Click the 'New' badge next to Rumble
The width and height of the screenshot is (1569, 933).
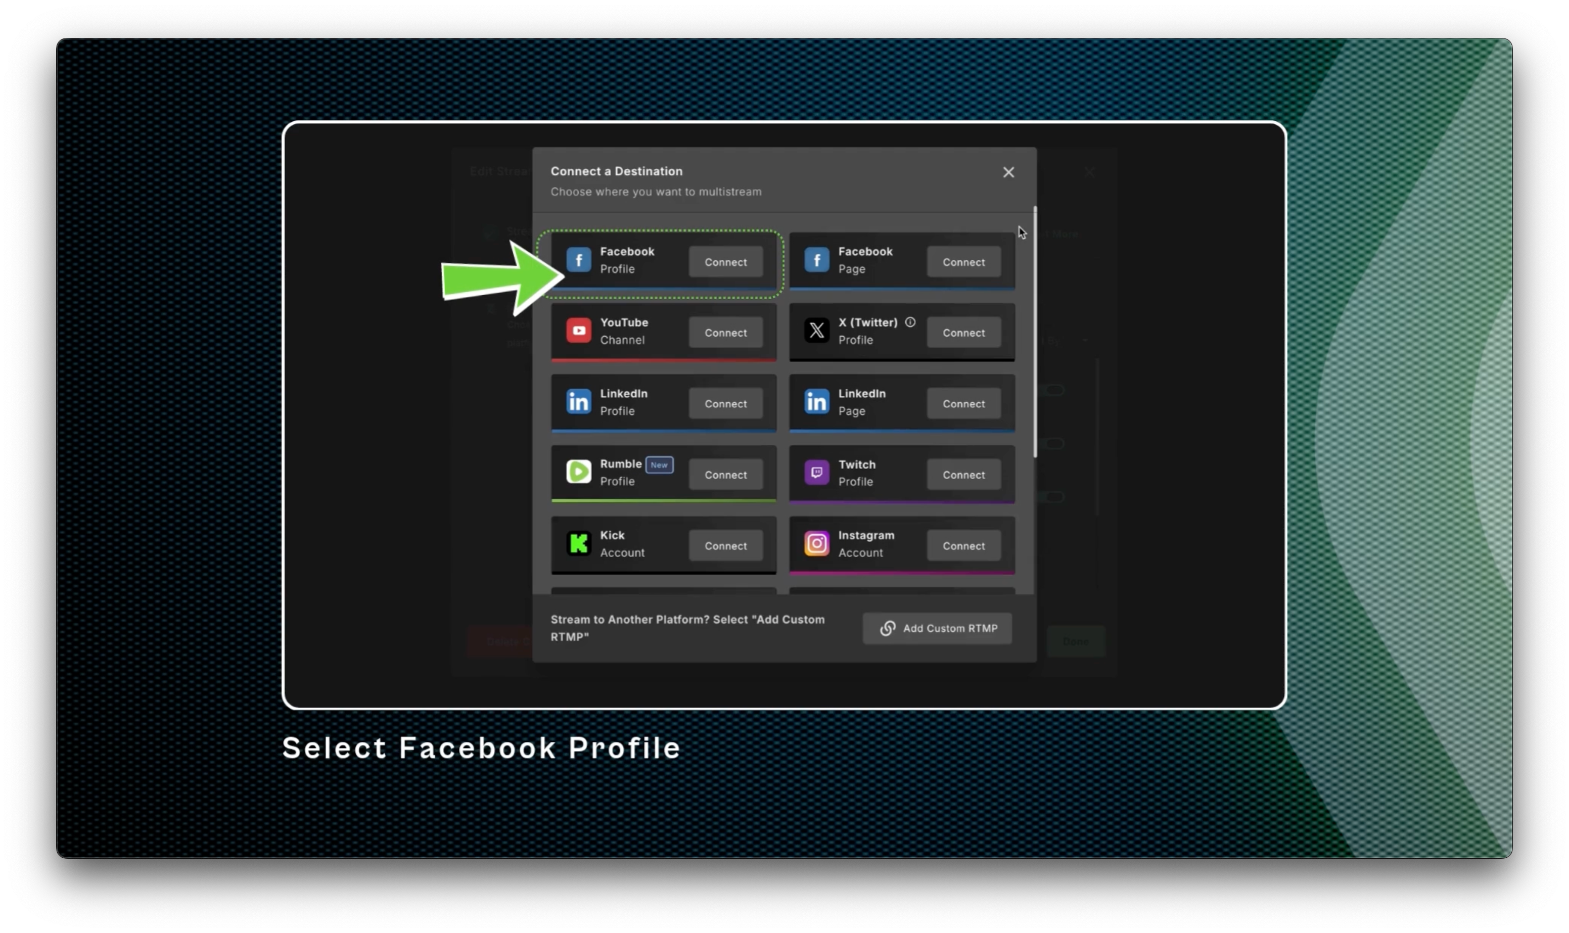(659, 465)
